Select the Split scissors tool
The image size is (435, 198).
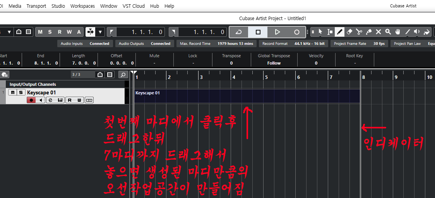pos(359,32)
